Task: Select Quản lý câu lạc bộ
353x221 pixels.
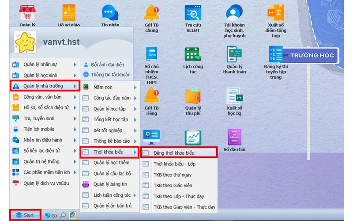Action: point(110,173)
